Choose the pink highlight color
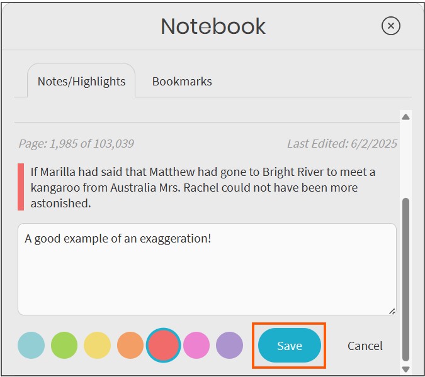 [196, 346]
